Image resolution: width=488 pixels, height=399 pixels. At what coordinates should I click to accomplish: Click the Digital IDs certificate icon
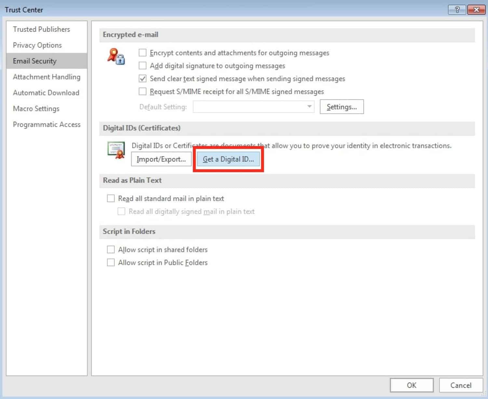click(115, 150)
